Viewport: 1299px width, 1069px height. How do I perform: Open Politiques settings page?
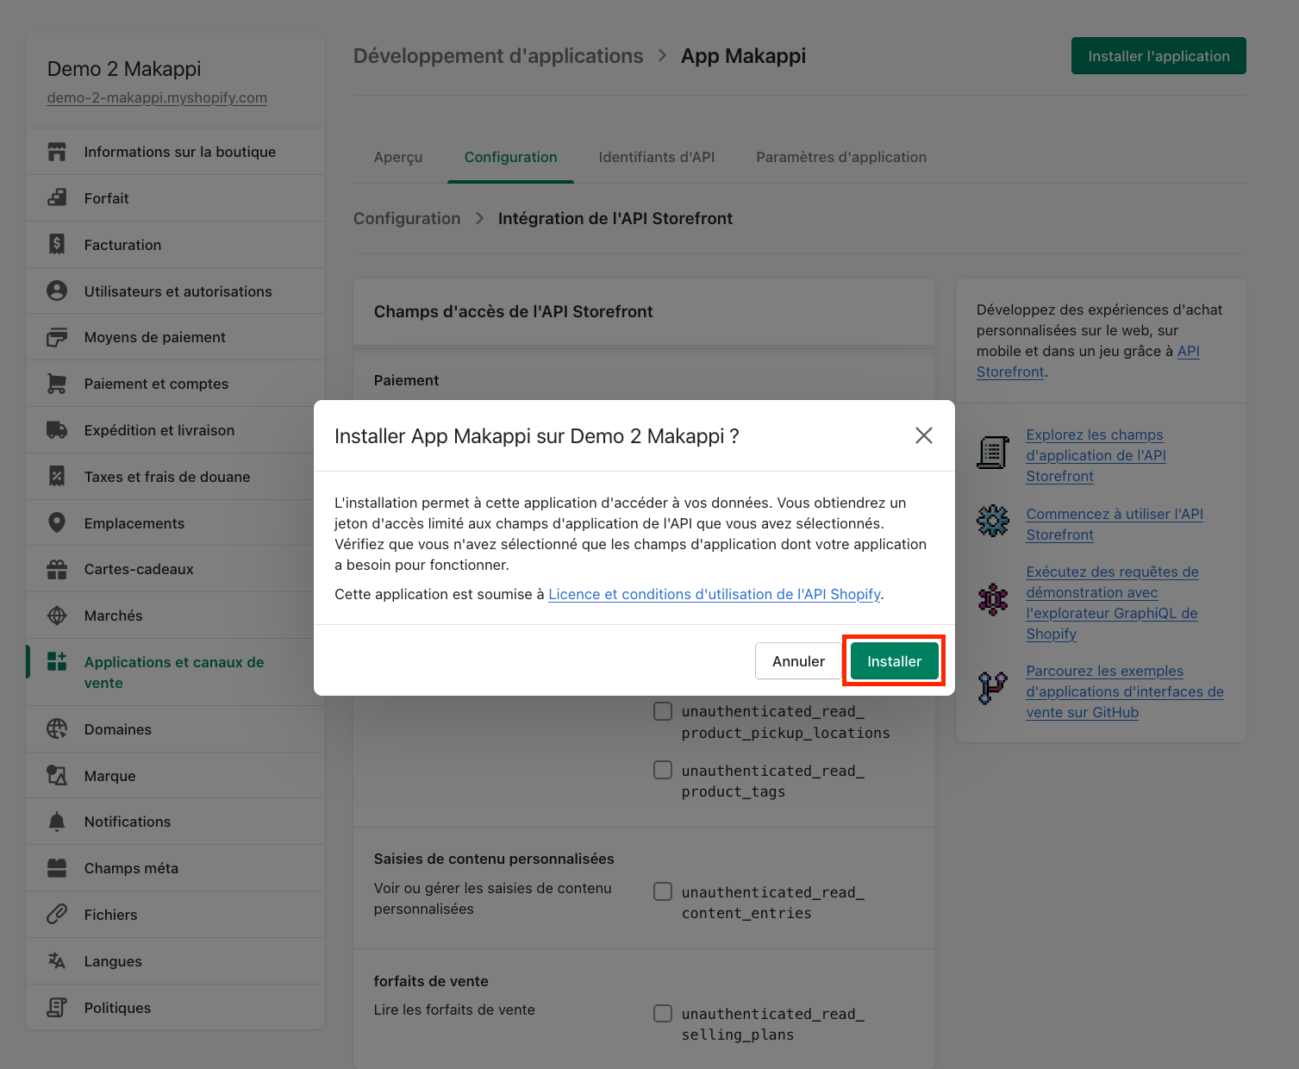tap(175, 1008)
